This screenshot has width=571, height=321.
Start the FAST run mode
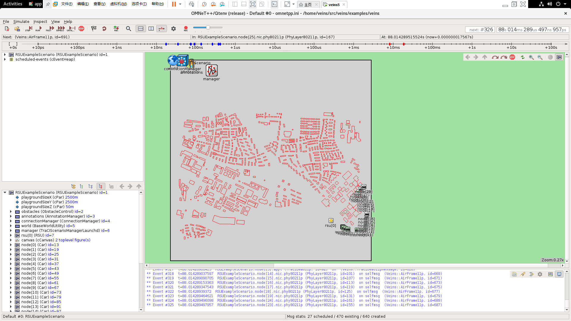(50, 29)
